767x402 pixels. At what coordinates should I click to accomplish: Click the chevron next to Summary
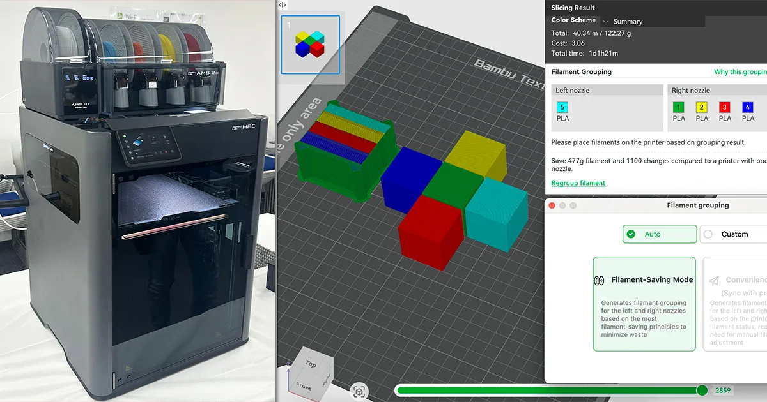[606, 22]
